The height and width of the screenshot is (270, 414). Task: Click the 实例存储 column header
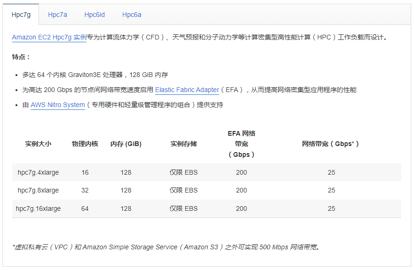point(183,144)
